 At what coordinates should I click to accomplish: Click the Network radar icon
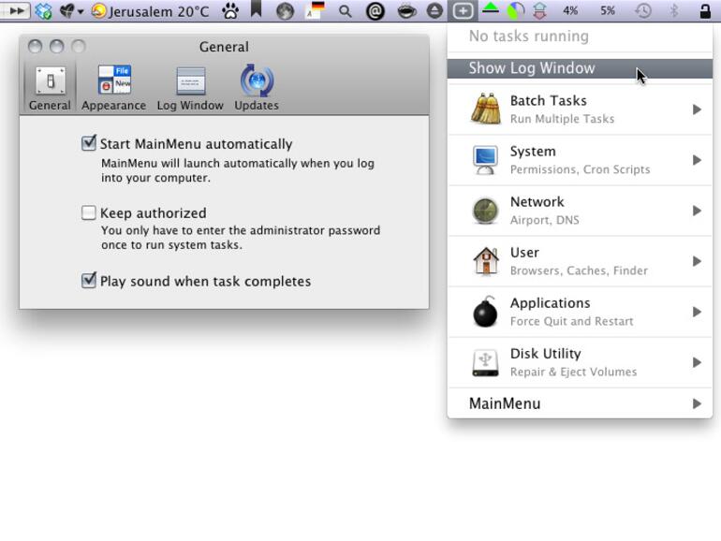click(x=486, y=211)
